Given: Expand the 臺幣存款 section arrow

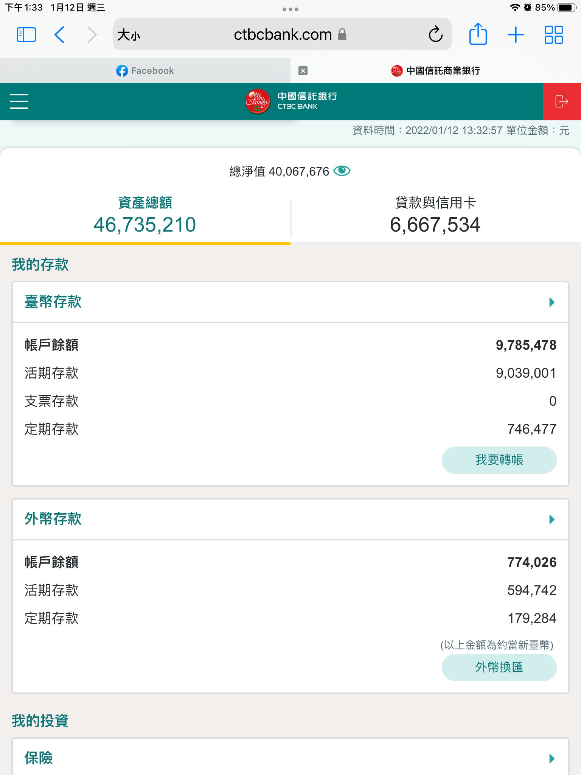Looking at the screenshot, I should [551, 302].
